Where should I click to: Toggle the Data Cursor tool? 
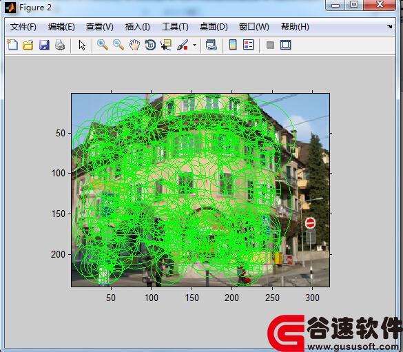(166, 45)
